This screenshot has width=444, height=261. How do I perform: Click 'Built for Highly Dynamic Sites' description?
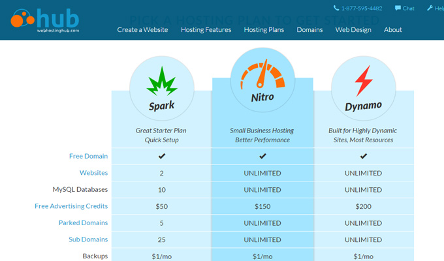363,135
